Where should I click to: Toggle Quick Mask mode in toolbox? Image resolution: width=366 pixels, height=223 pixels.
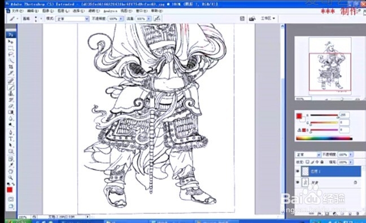click(11, 199)
